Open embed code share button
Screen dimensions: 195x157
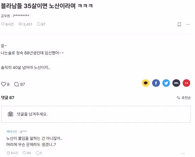(x=186, y=83)
